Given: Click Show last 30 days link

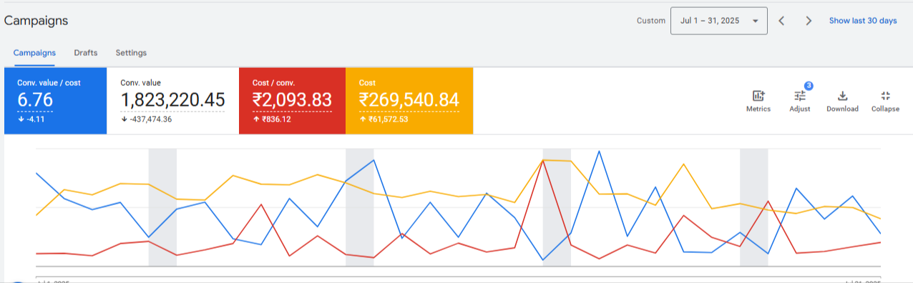Looking at the screenshot, I should point(863,21).
